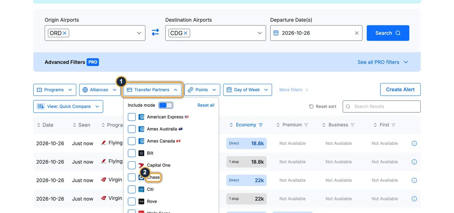Image resolution: width=454 pixels, height=213 pixels.
Task: Open the Points filter dropdown
Action: coord(202,90)
